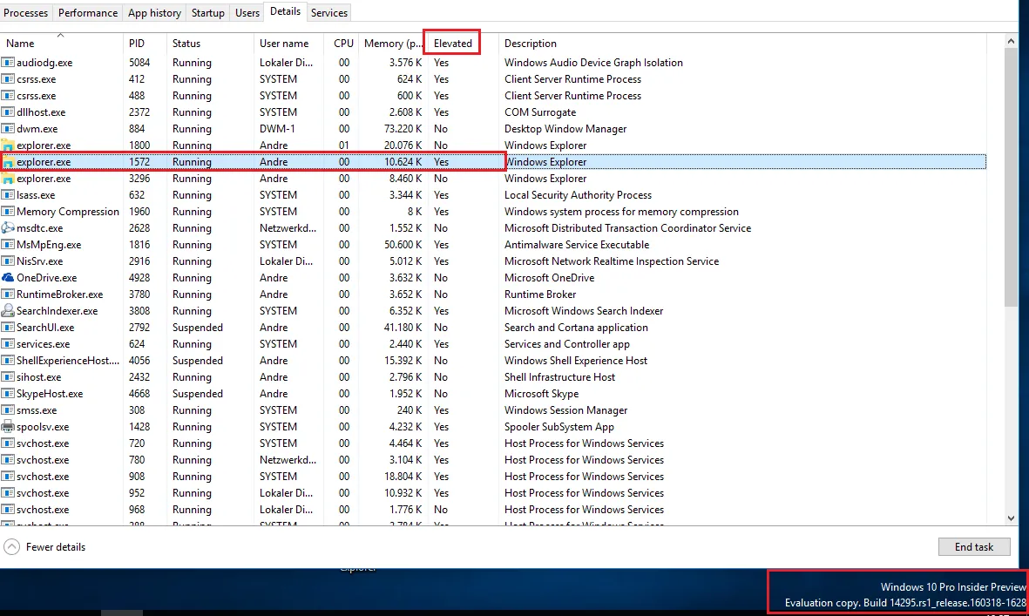Select the svchost.exe row with PID 952

pyautogui.click(x=493, y=492)
